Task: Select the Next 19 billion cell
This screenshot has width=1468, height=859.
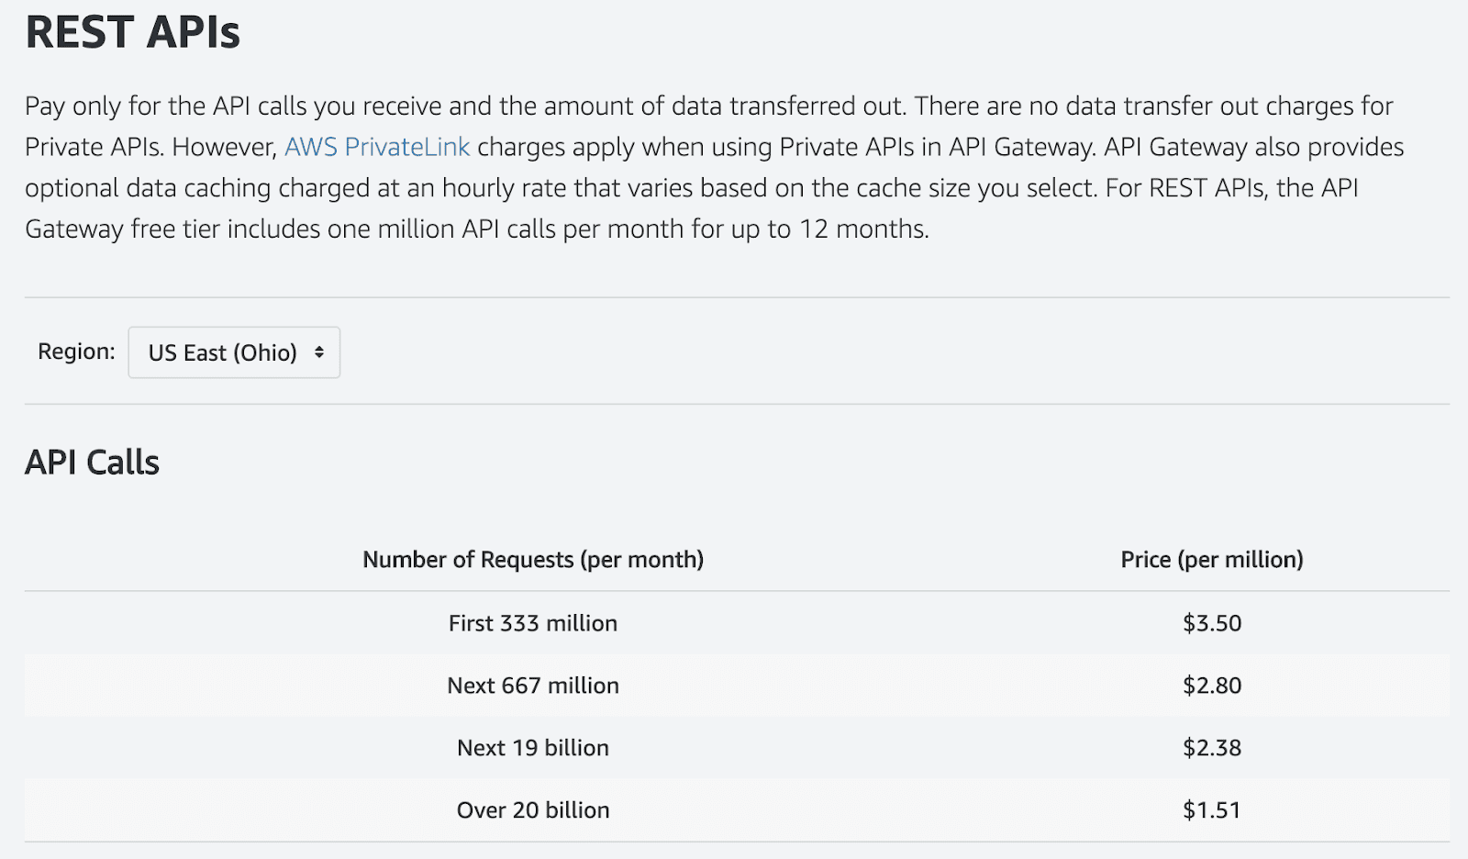Action: point(533,748)
